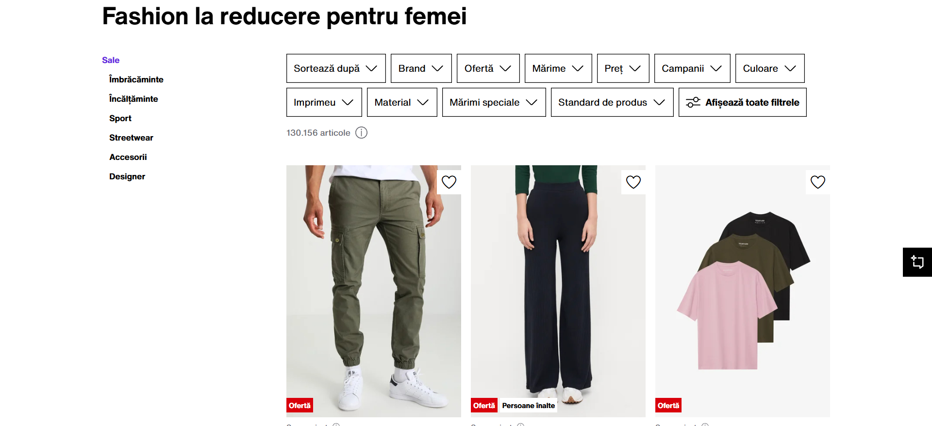Add green cargo pants to wishlist

coord(449,182)
